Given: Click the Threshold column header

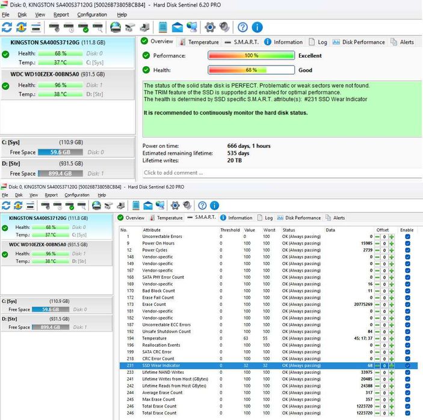Looking at the screenshot, I should (230, 230).
